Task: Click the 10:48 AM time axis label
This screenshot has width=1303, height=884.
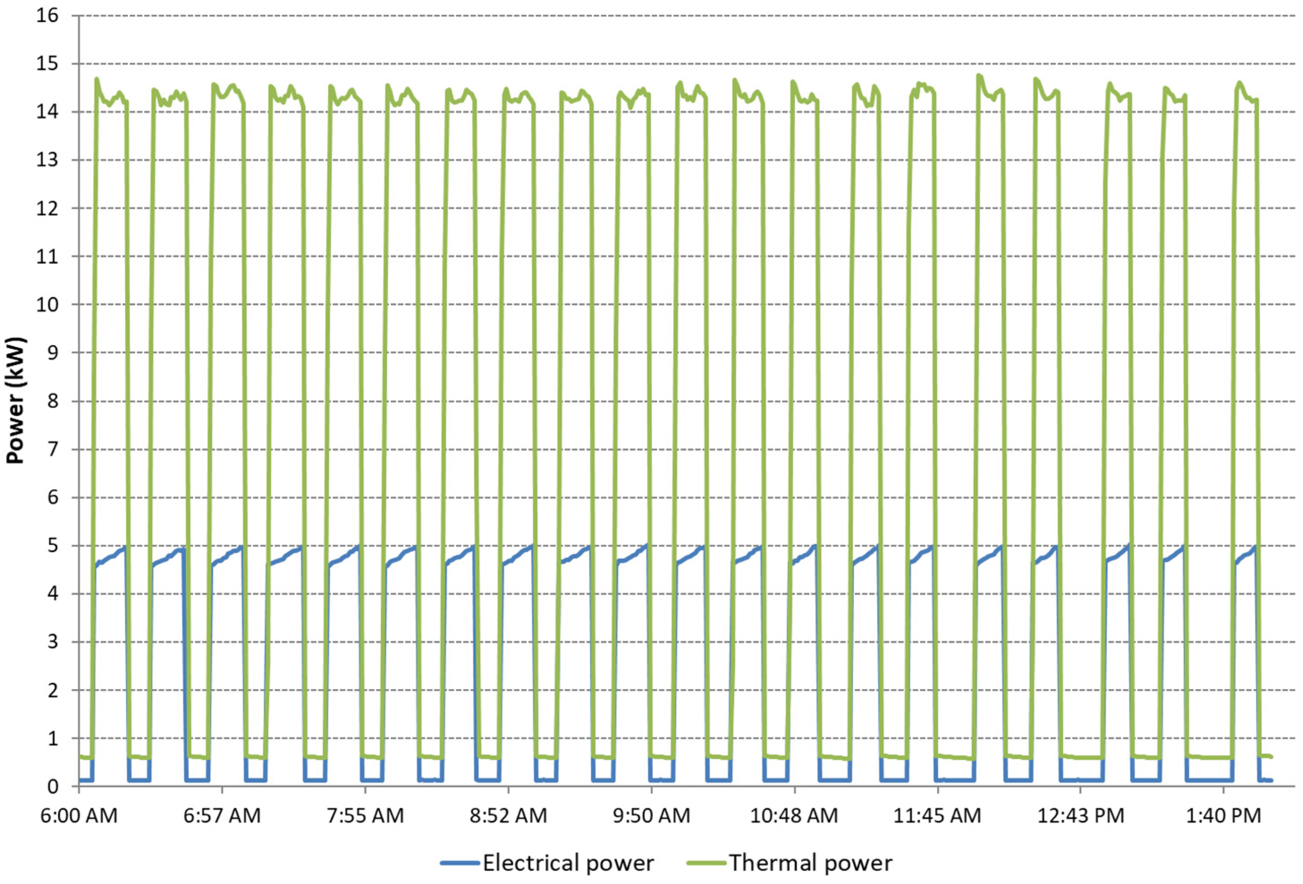Action: pyautogui.click(x=794, y=816)
